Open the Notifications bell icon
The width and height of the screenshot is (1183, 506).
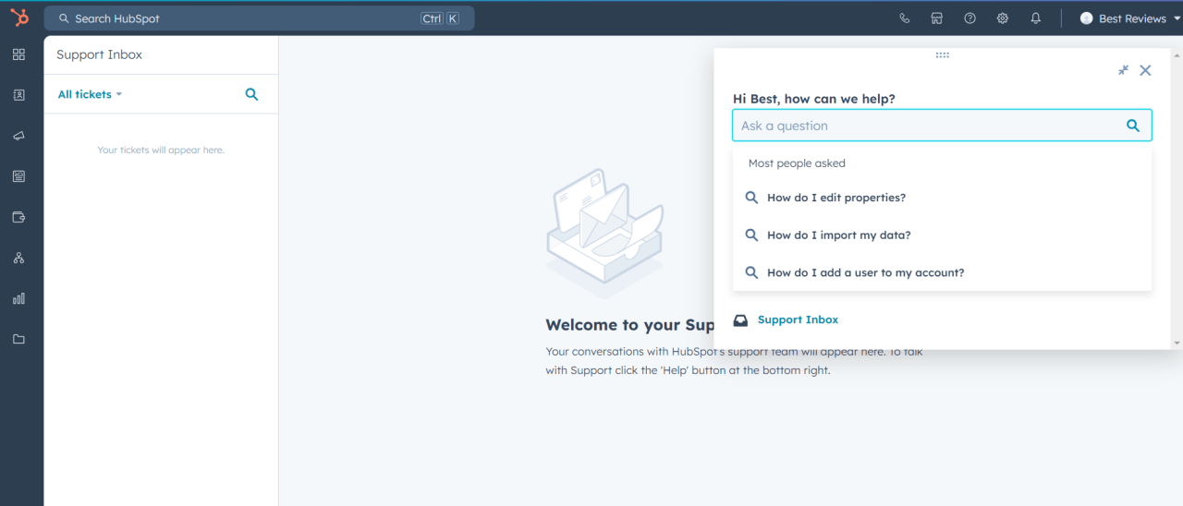1036,18
